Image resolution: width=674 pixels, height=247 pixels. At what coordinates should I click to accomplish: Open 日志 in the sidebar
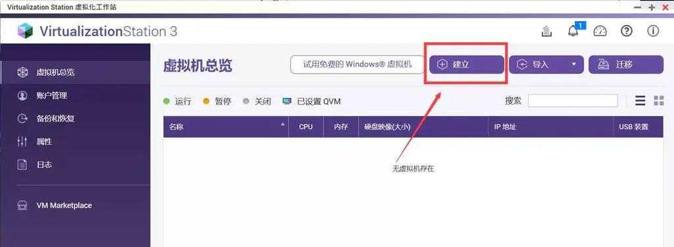point(75,164)
